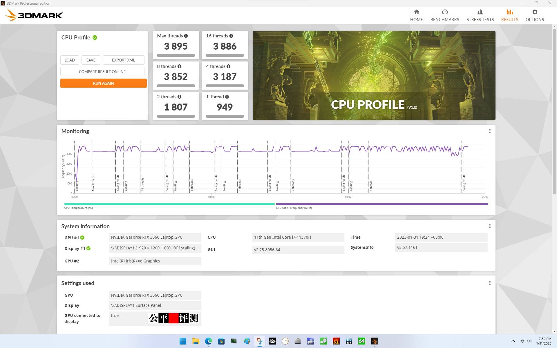
Task: Click info icon next to Max threads
Action: (x=186, y=36)
